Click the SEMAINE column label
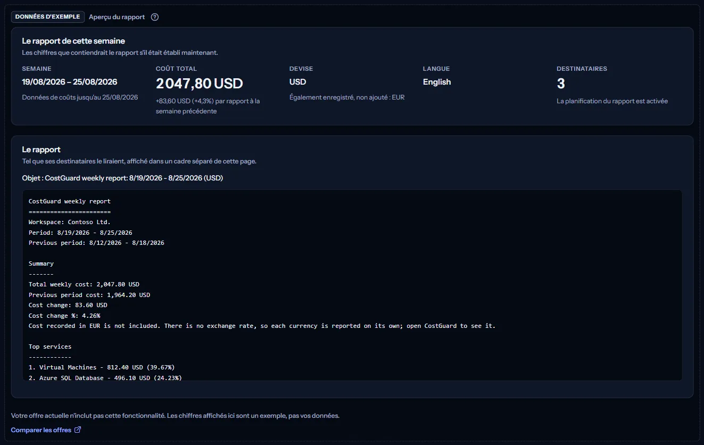The image size is (704, 445). pyautogui.click(x=37, y=69)
